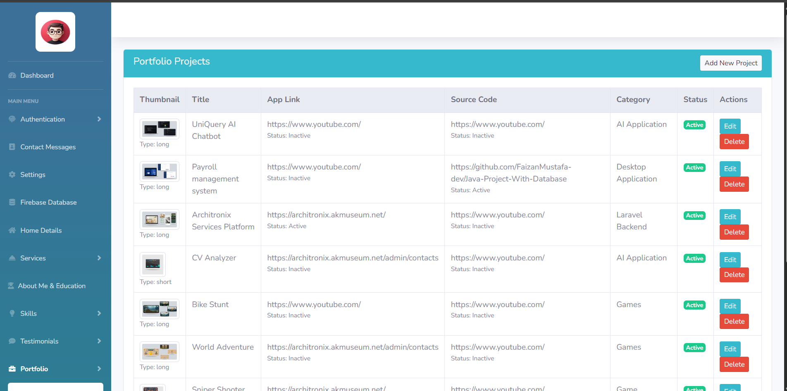
Task: Delete the Payroll management system project
Action: (x=734, y=184)
